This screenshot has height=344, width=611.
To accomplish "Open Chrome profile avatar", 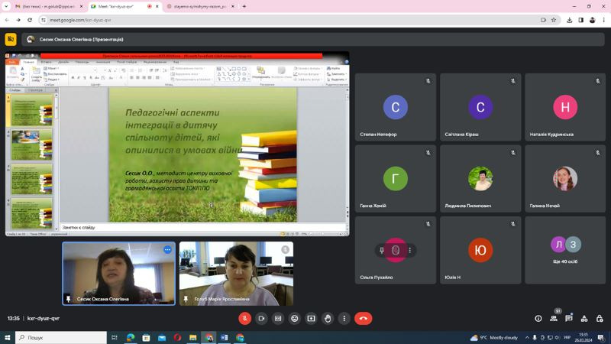I will (x=593, y=20).
